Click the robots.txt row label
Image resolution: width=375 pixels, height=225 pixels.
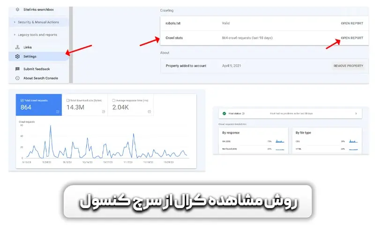[x=173, y=23]
